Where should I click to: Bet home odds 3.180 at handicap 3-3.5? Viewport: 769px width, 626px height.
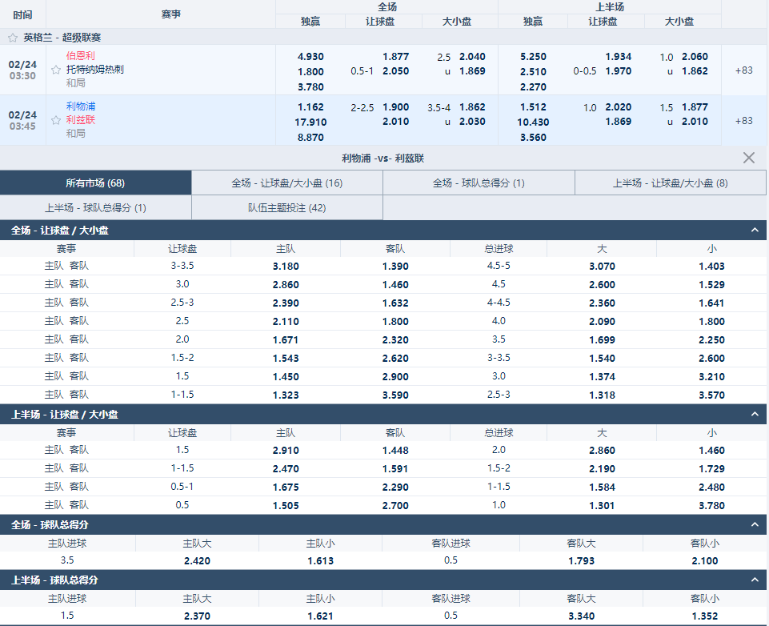(286, 267)
